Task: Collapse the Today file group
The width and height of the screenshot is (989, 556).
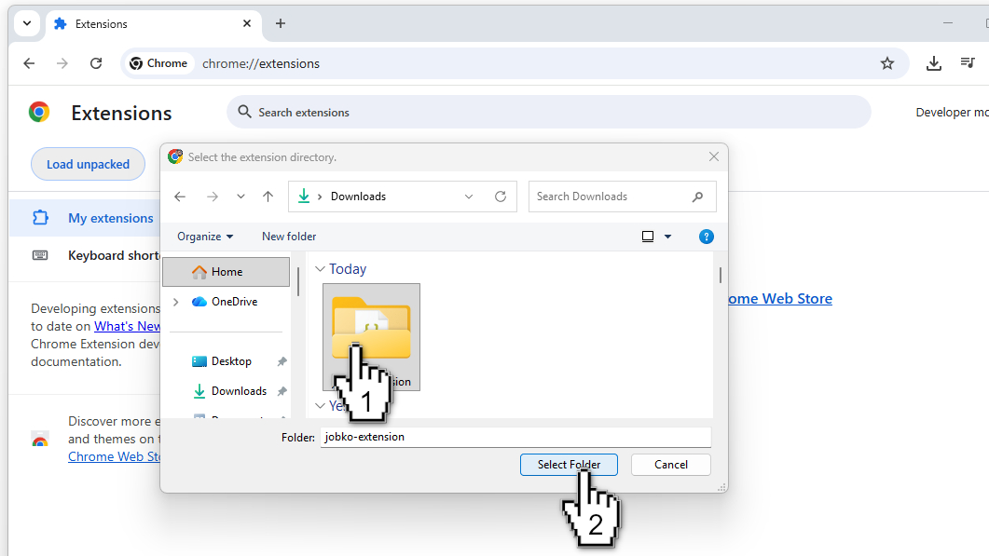Action: 321,268
